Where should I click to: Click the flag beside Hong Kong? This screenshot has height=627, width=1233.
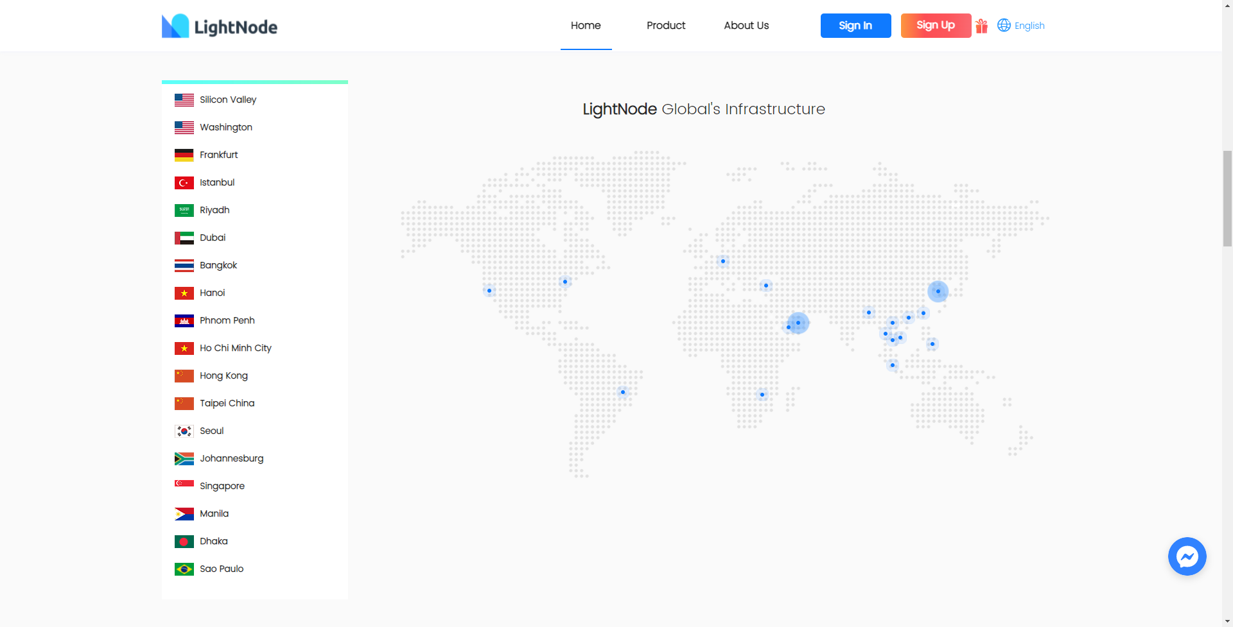click(x=184, y=376)
